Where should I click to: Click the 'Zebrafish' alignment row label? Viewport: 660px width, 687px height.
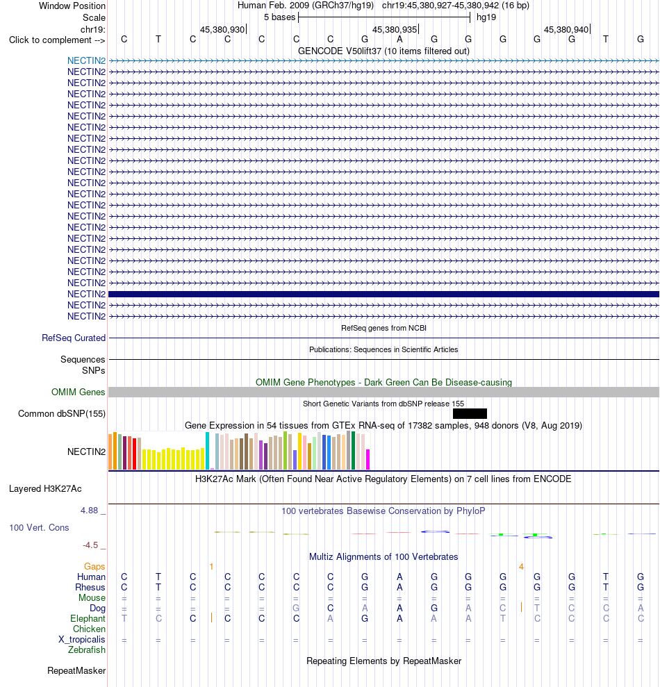[x=87, y=649]
